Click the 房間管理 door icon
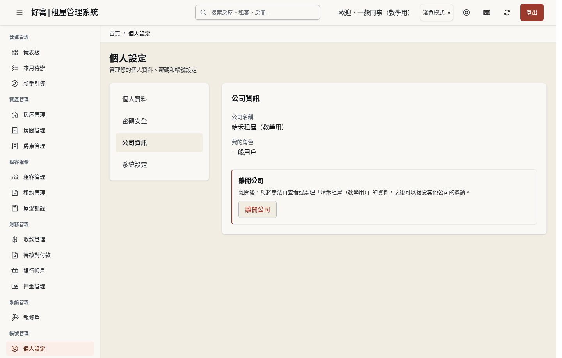 [x=15, y=130]
